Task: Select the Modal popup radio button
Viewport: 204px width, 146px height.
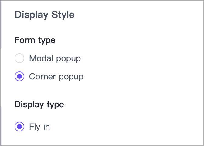Action: point(19,58)
